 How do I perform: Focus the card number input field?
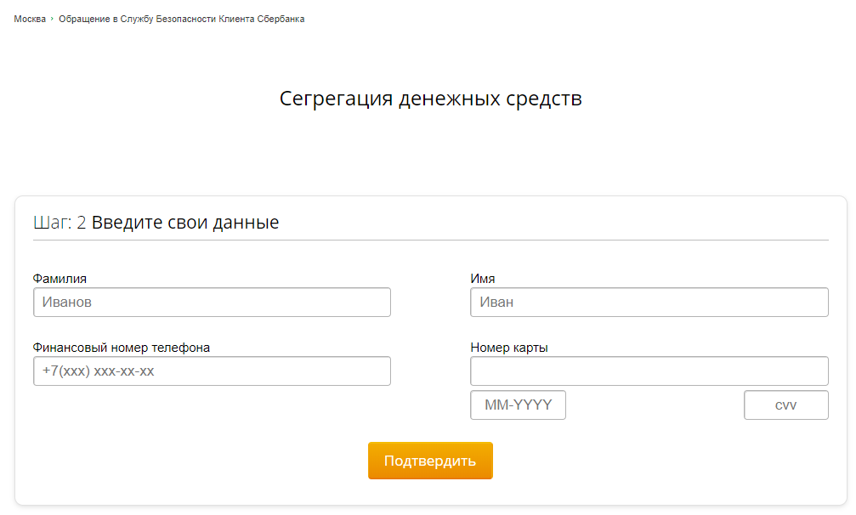(649, 371)
